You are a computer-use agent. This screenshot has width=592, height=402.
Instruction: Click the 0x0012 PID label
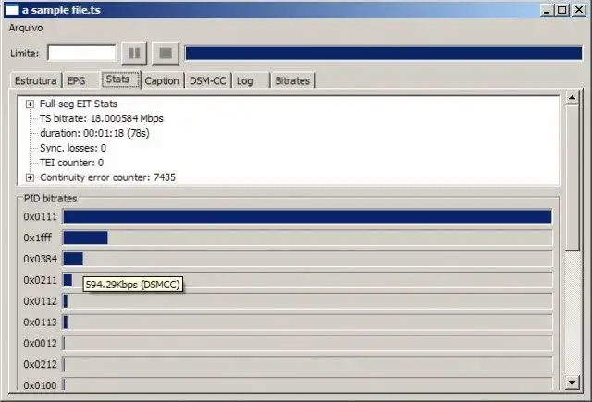[x=41, y=344]
